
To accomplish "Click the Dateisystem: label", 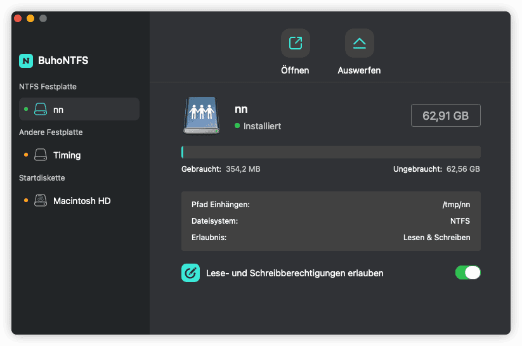I will [x=215, y=221].
